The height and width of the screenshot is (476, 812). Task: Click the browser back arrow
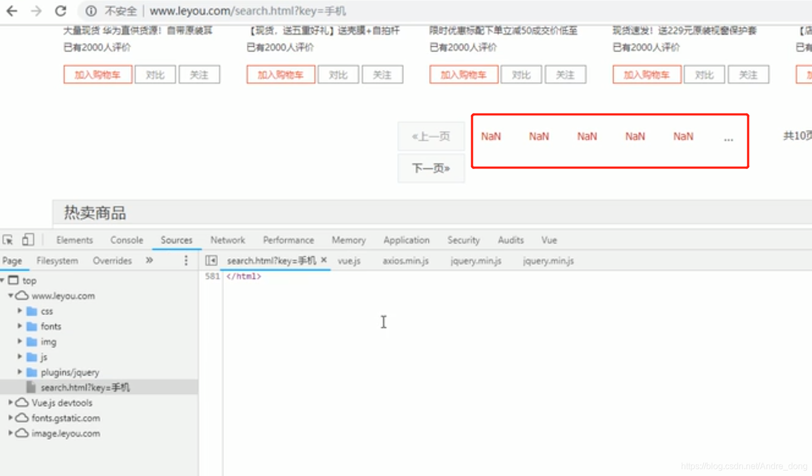pos(12,11)
